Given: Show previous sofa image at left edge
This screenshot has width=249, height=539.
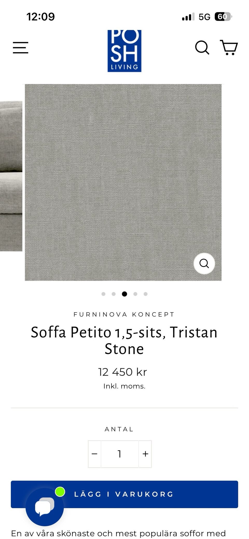Looking at the screenshot, I should click(x=11, y=176).
